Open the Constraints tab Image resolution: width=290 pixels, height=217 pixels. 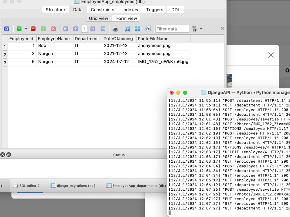102,10
